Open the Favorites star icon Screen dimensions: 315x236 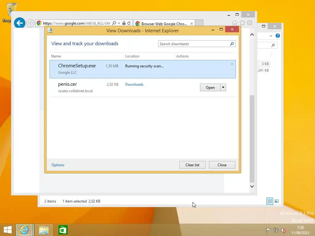pos(242,23)
